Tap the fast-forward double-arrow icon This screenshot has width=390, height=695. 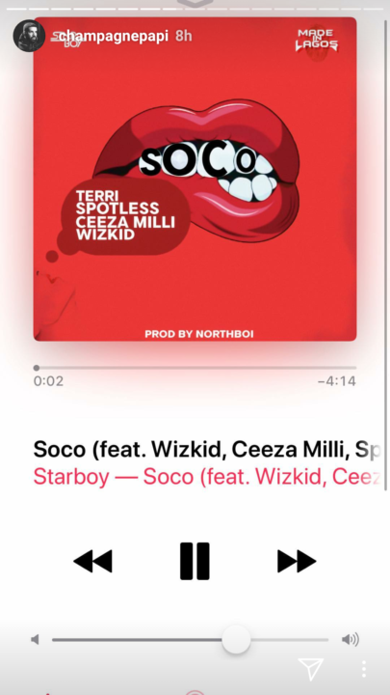[x=297, y=561]
